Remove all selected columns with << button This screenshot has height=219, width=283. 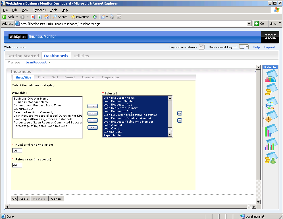[x=93, y=128]
